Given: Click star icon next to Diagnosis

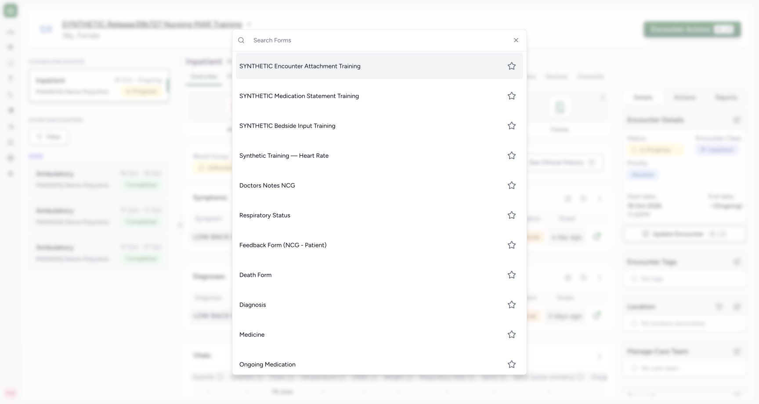Looking at the screenshot, I should [511, 305].
